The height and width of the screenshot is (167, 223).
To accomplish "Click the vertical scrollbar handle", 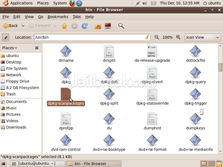I will pyautogui.click(x=220, y=67).
